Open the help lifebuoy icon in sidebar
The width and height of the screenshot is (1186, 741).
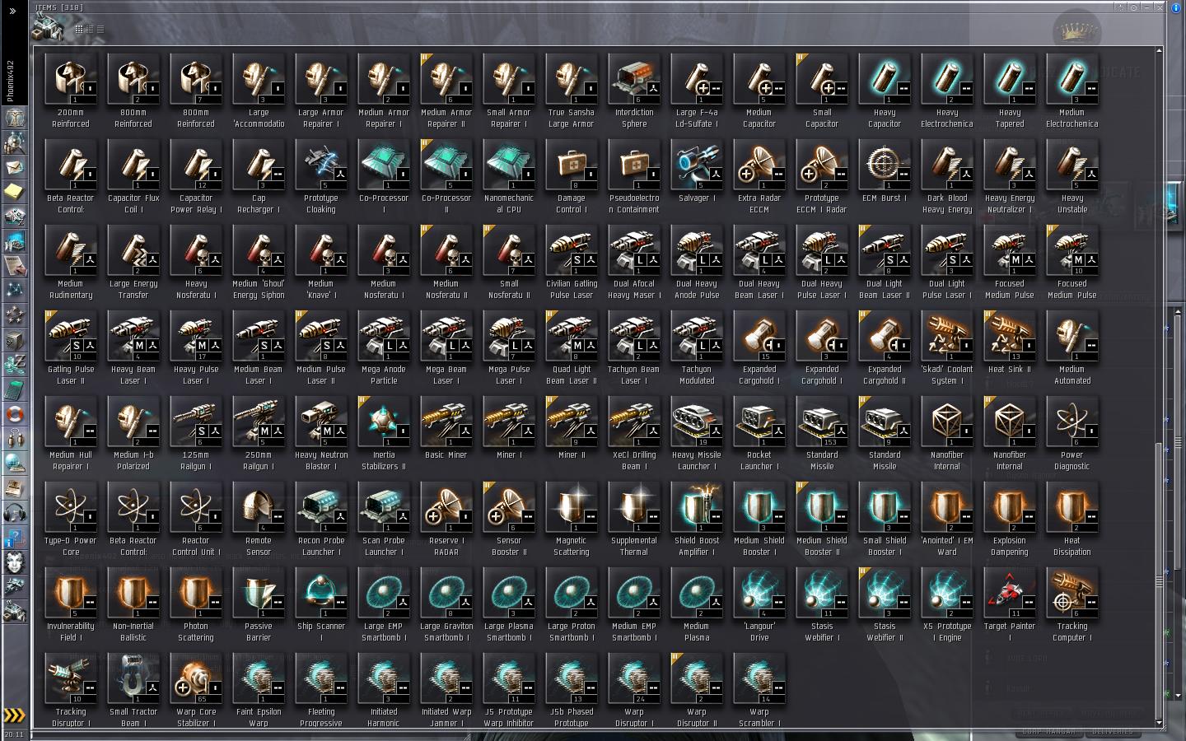click(x=15, y=412)
